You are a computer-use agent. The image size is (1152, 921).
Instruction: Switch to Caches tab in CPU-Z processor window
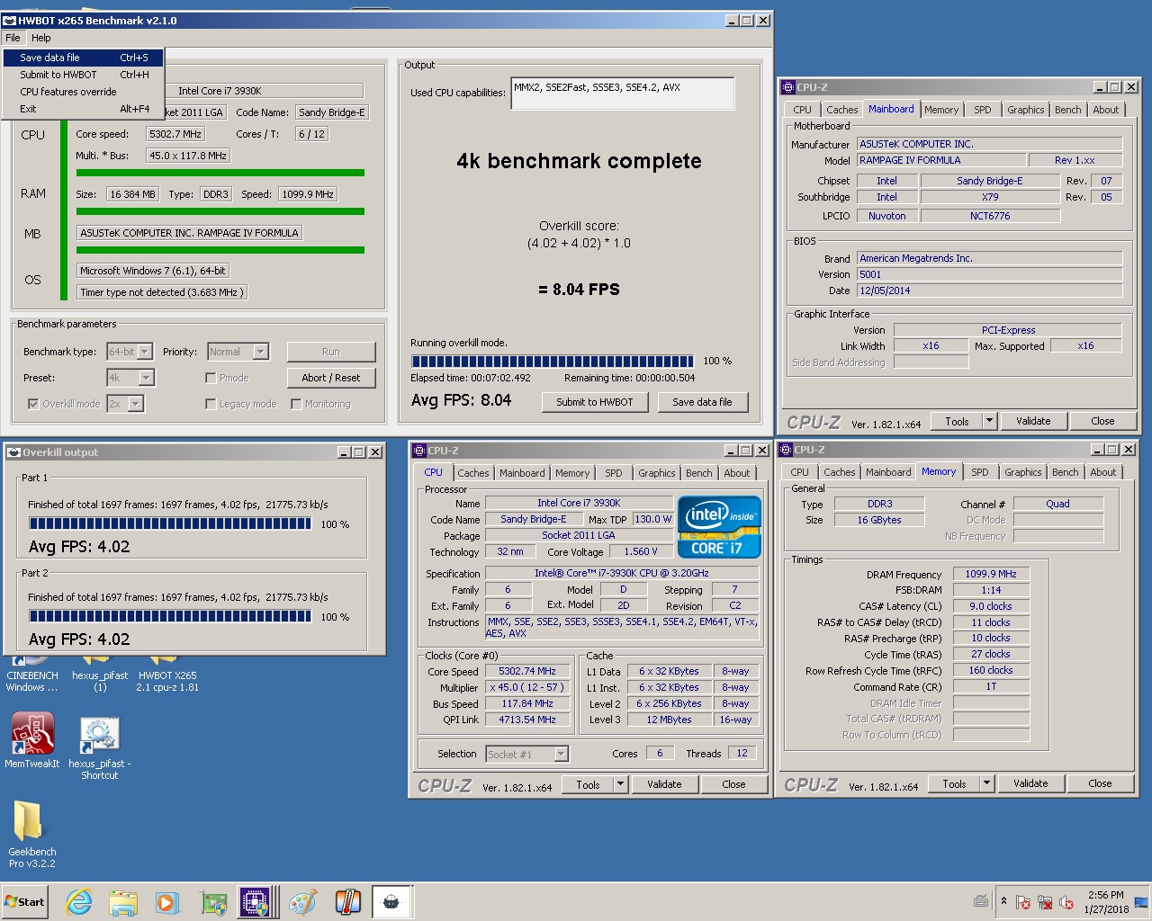[473, 473]
